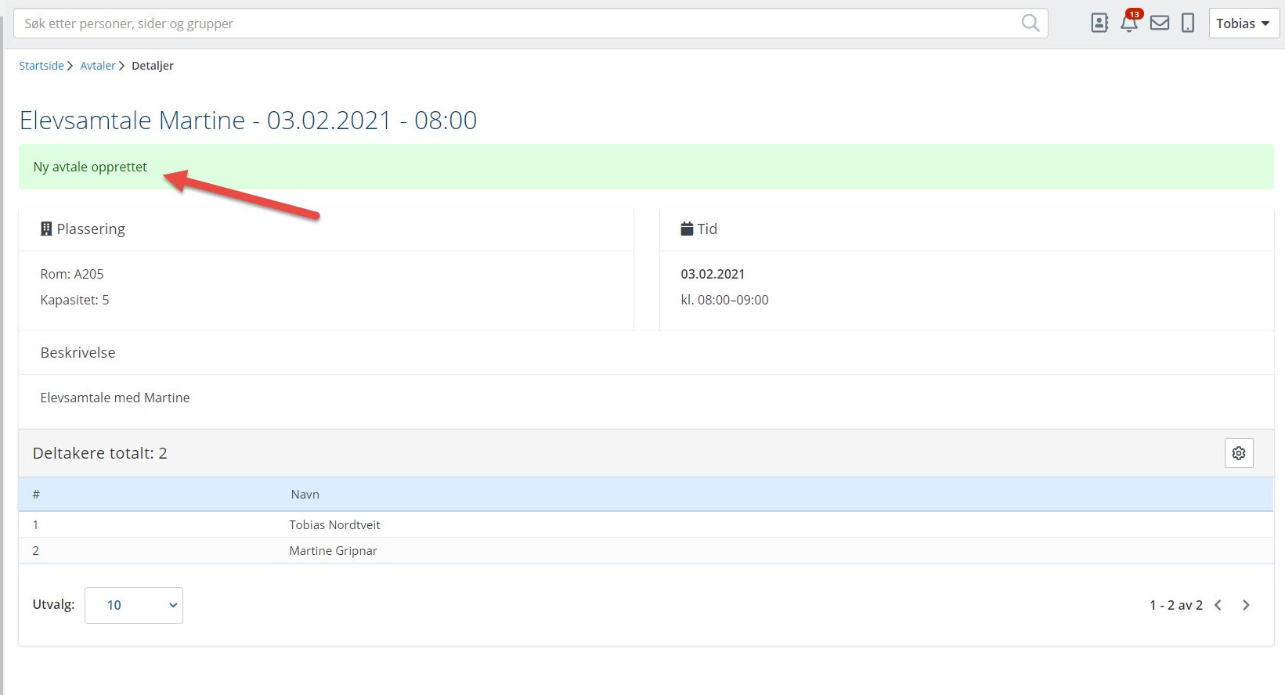
Task: Click the Detaljer breadcrumb item
Action: pyautogui.click(x=153, y=66)
